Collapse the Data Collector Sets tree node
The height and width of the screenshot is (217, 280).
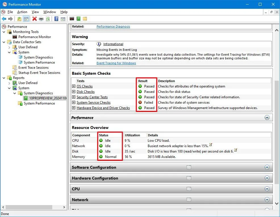point(4,42)
